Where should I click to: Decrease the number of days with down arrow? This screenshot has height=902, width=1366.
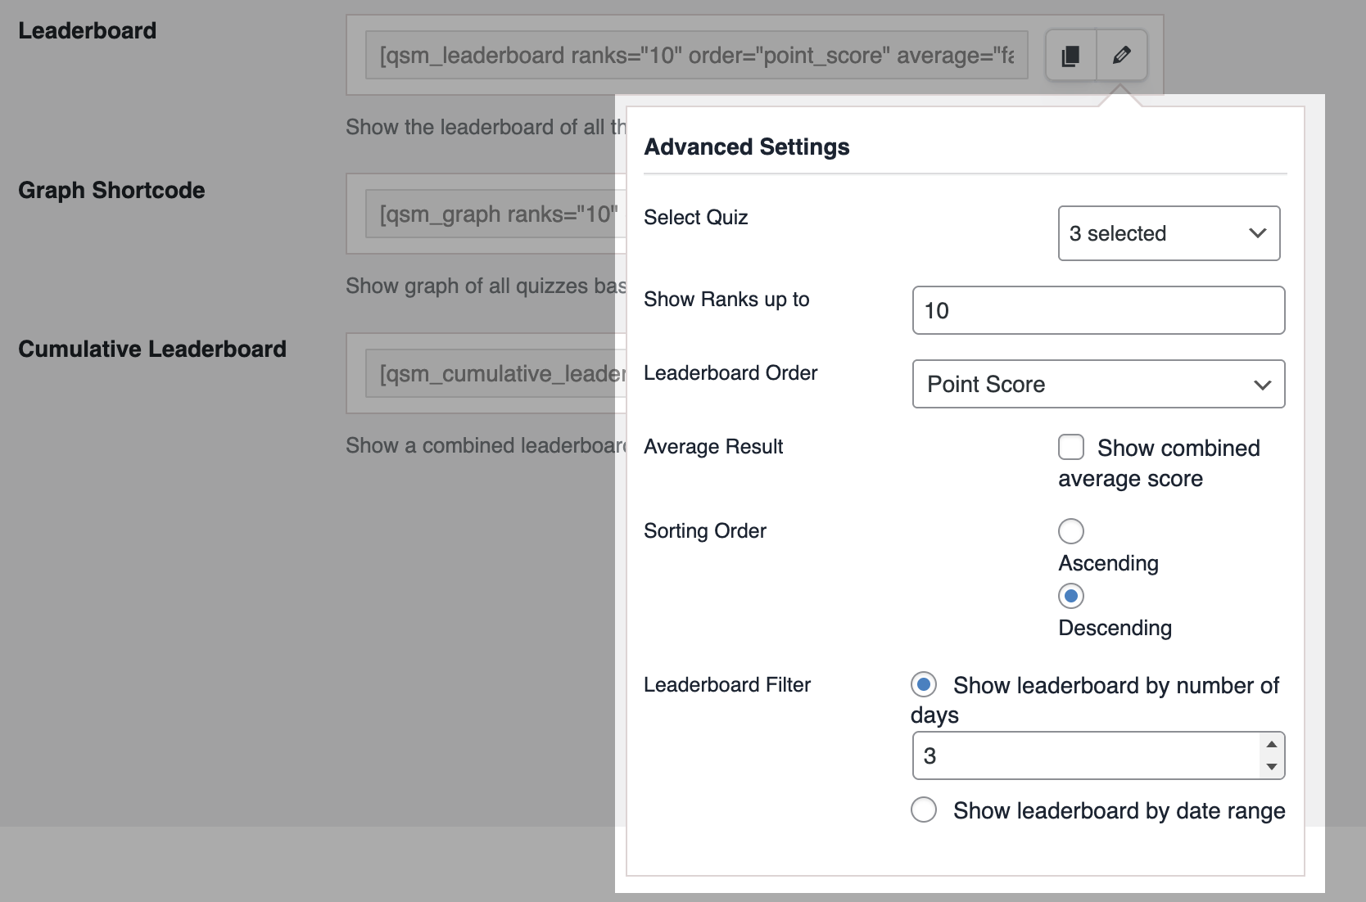tap(1271, 767)
